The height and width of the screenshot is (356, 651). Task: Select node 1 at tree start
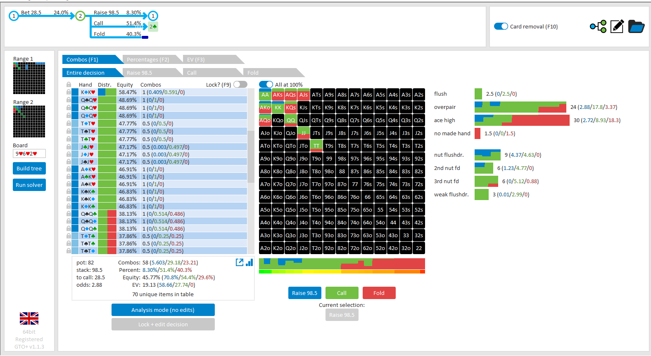tap(14, 16)
